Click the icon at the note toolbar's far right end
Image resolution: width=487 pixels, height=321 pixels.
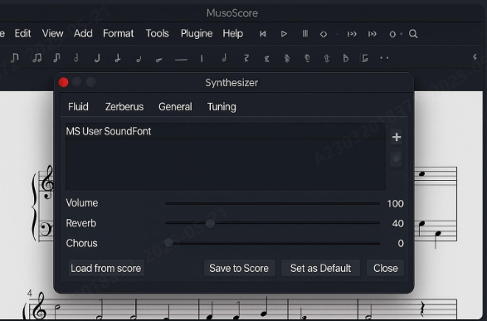click(475, 57)
